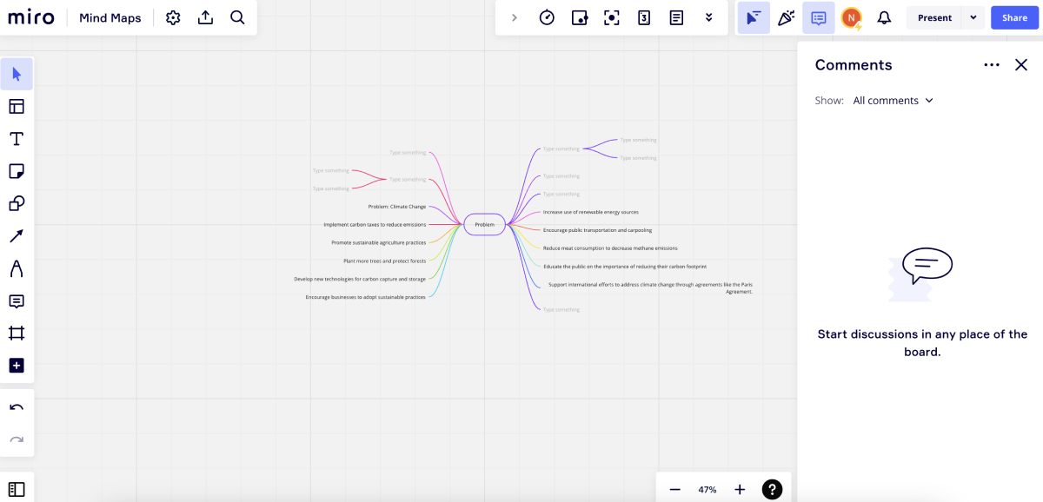Screen dimensions: 1043x502
Task: Zoom in with the plus button
Action: click(x=740, y=489)
